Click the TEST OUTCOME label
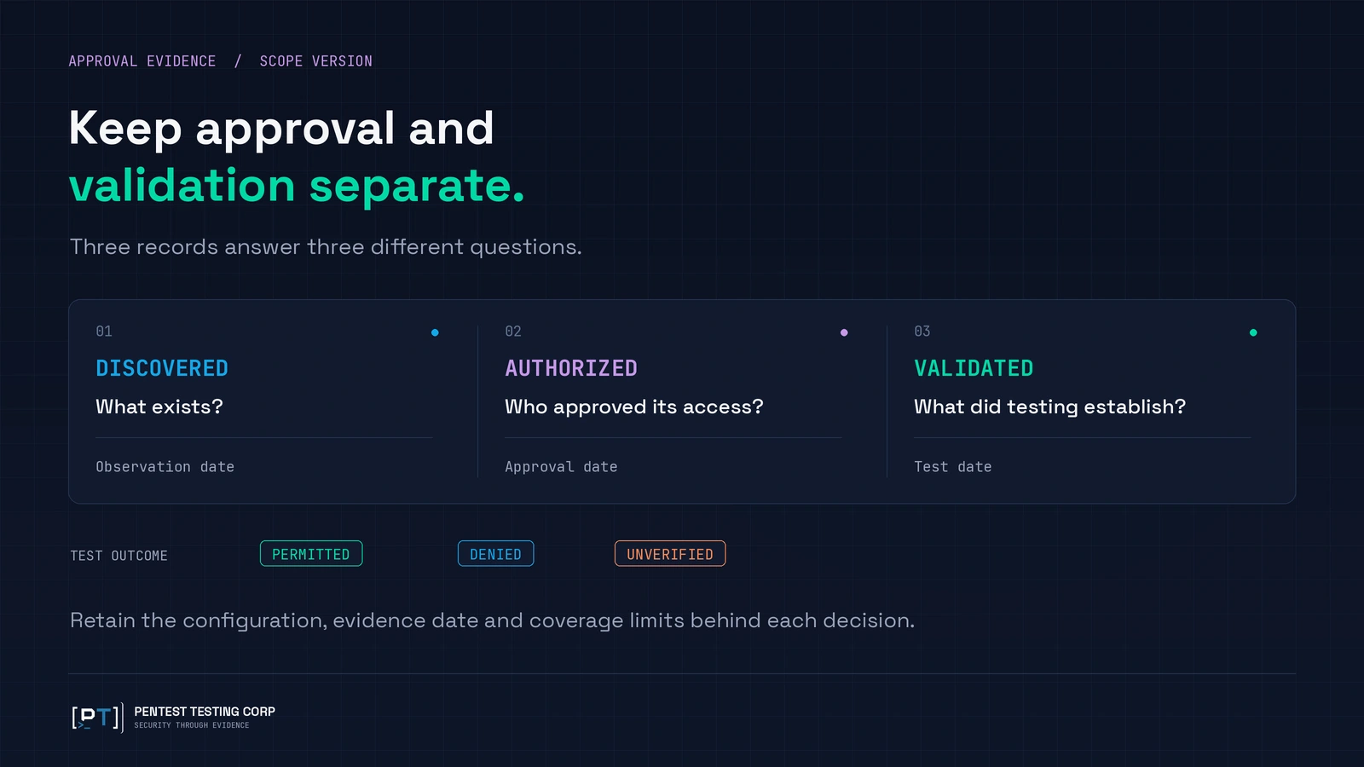The image size is (1364, 767). pyautogui.click(x=119, y=556)
